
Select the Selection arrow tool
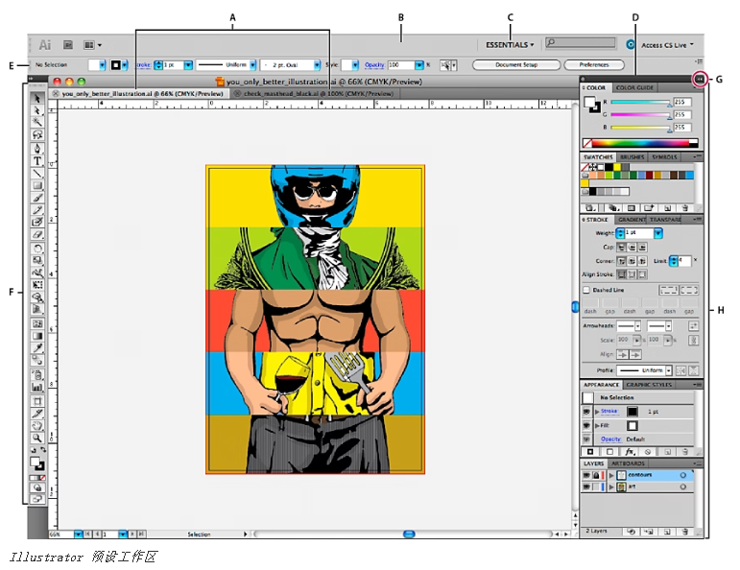(x=38, y=99)
